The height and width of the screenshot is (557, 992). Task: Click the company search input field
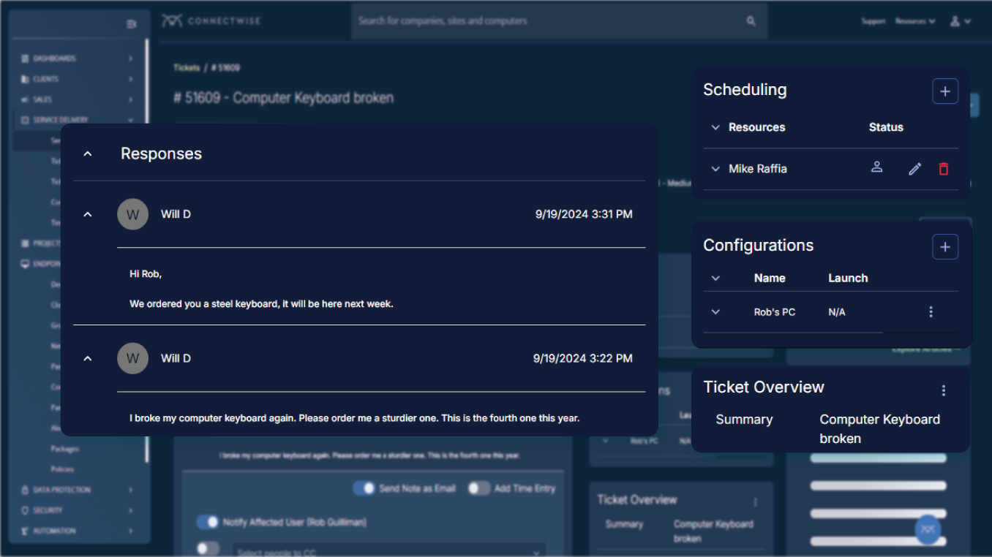[549, 21]
